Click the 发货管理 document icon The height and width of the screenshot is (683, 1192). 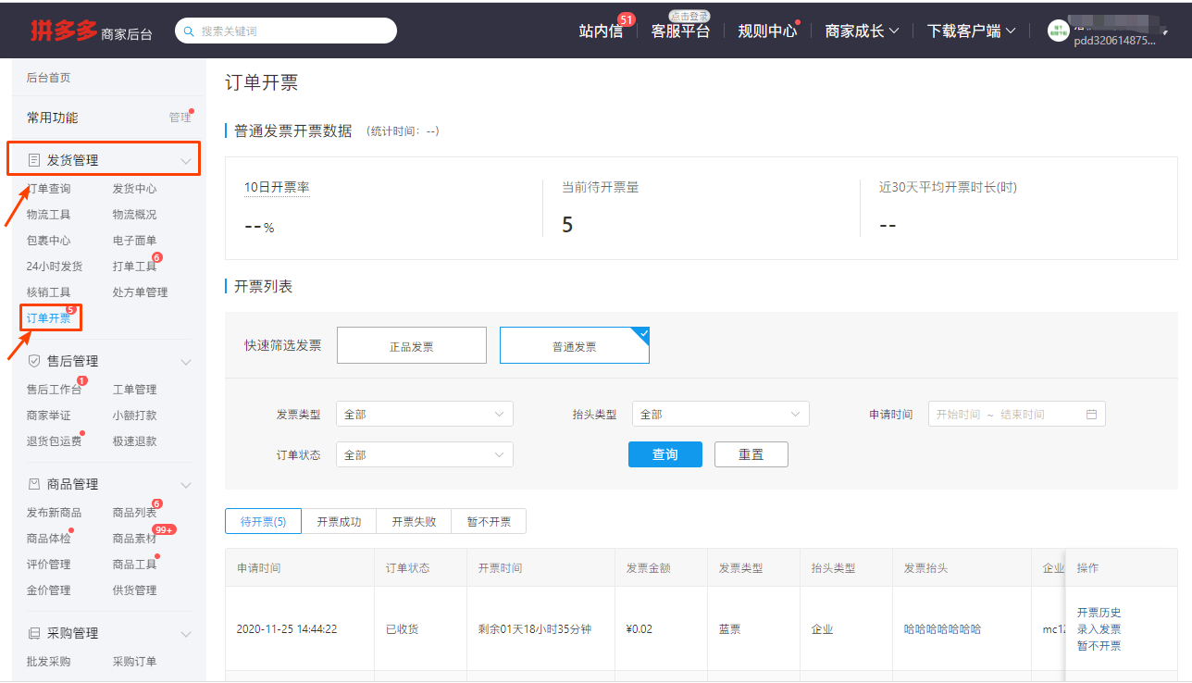coord(34,160)
